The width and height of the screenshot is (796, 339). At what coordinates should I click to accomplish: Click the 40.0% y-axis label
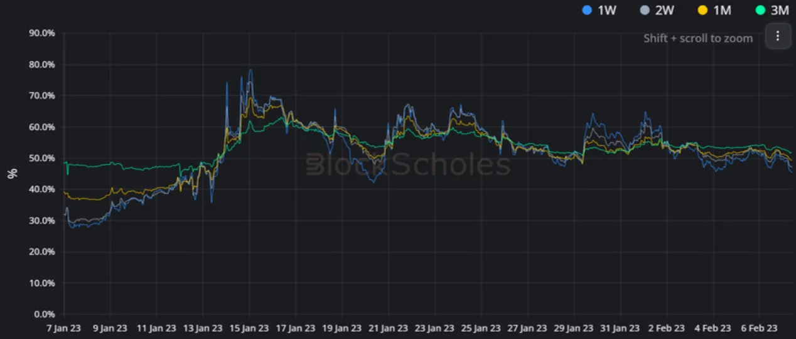coord(42,189)
